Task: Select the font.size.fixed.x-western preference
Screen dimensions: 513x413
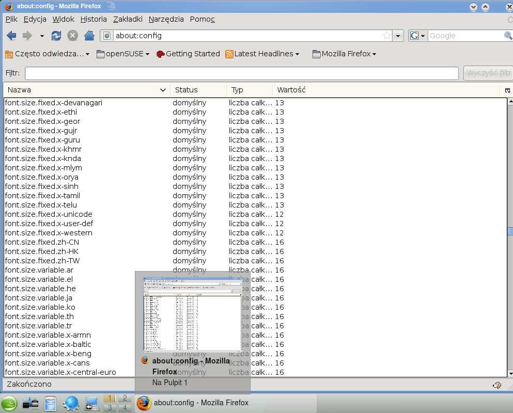Action: [255, 233]
